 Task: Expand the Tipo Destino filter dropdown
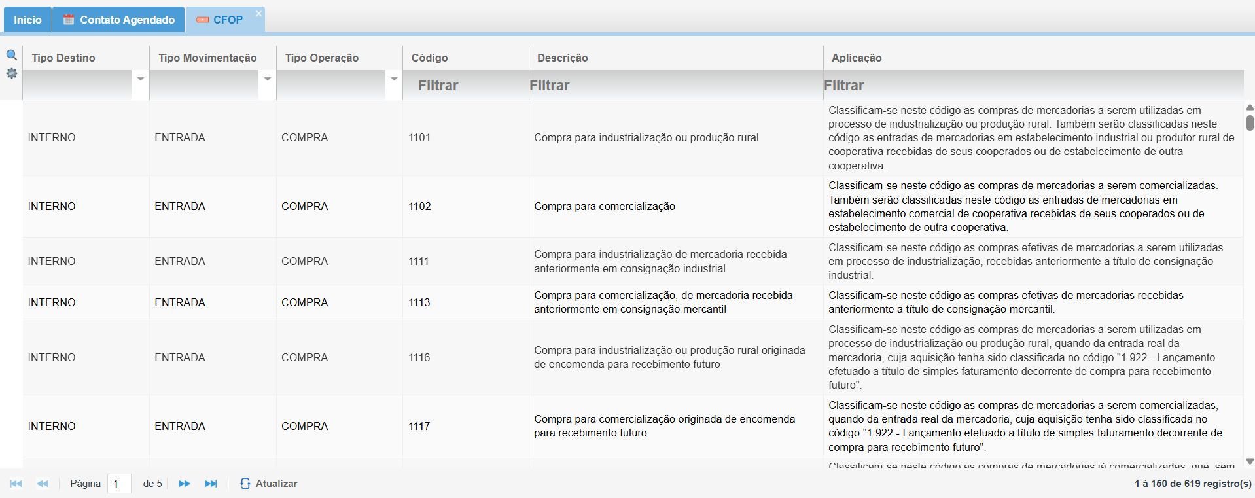tap(140, 79)
